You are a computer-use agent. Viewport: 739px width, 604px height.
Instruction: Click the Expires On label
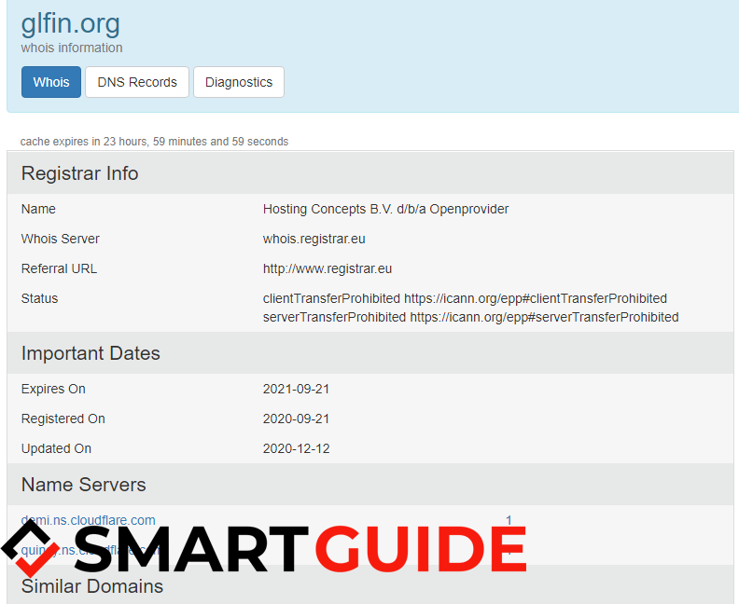[53, 389]
